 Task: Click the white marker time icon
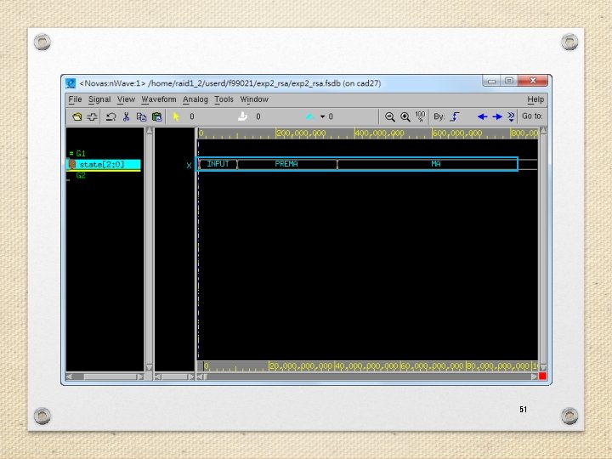[x=242, y=116]
